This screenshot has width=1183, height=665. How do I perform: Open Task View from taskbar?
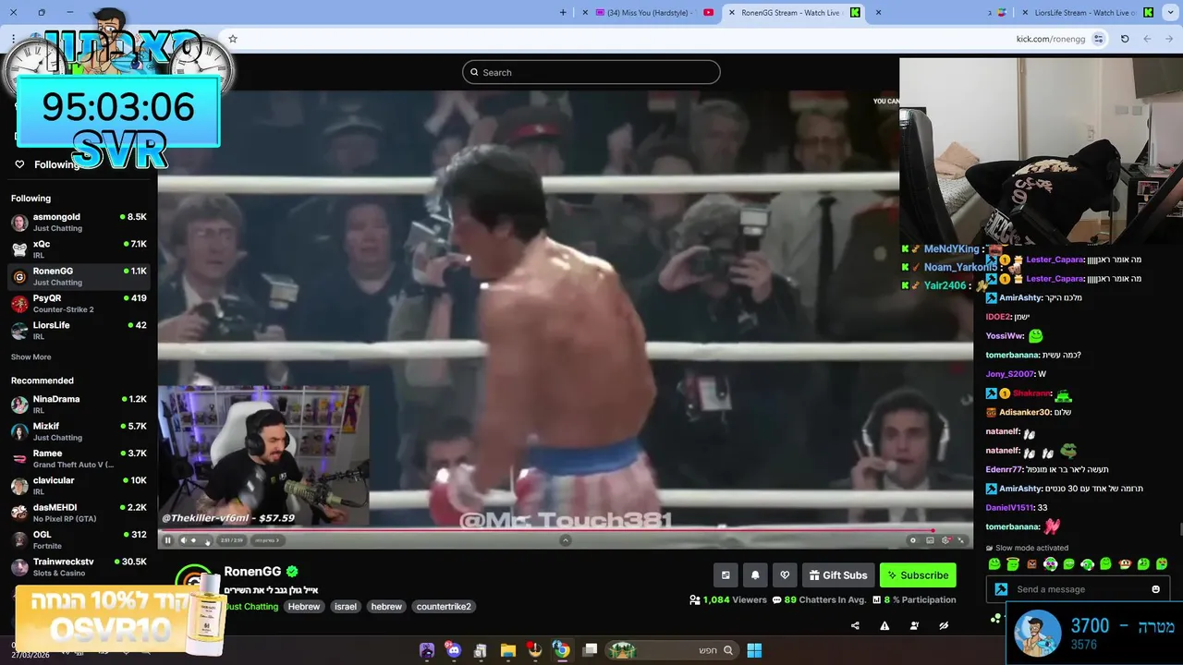[590, 650]
